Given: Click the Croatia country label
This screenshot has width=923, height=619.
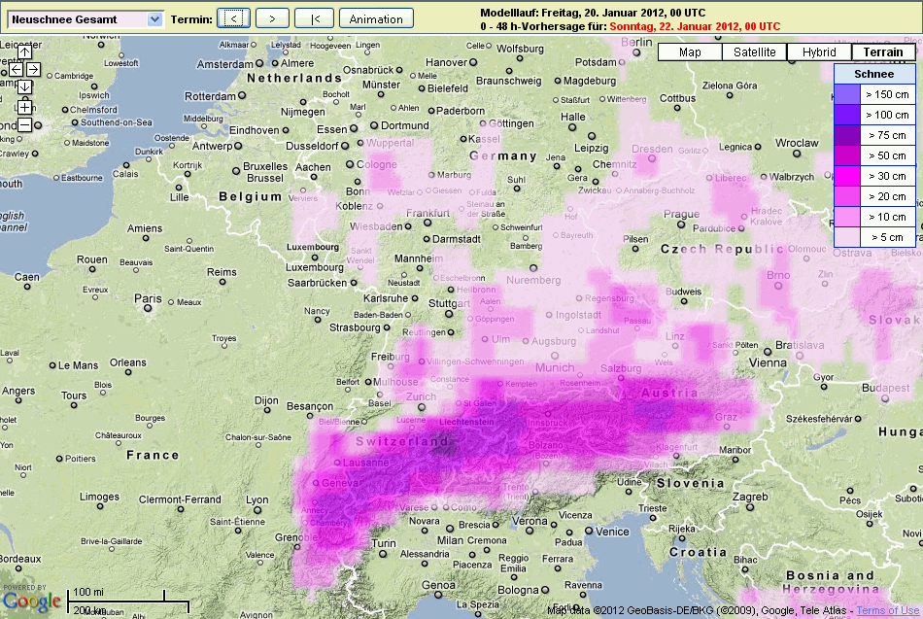Looking at the screenshot, I should tap(698, 552).
